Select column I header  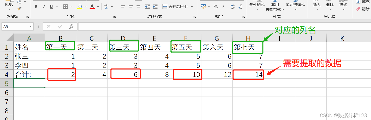[279, 38]
